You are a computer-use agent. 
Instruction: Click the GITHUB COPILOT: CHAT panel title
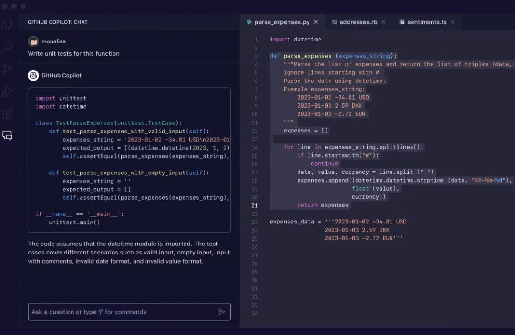(x=58, y=22)
